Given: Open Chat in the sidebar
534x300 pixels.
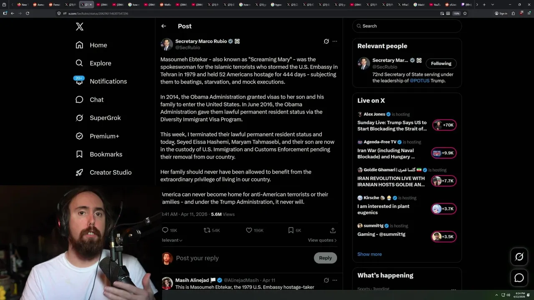Looking at the screenshot, I should (x=89, y=100).
